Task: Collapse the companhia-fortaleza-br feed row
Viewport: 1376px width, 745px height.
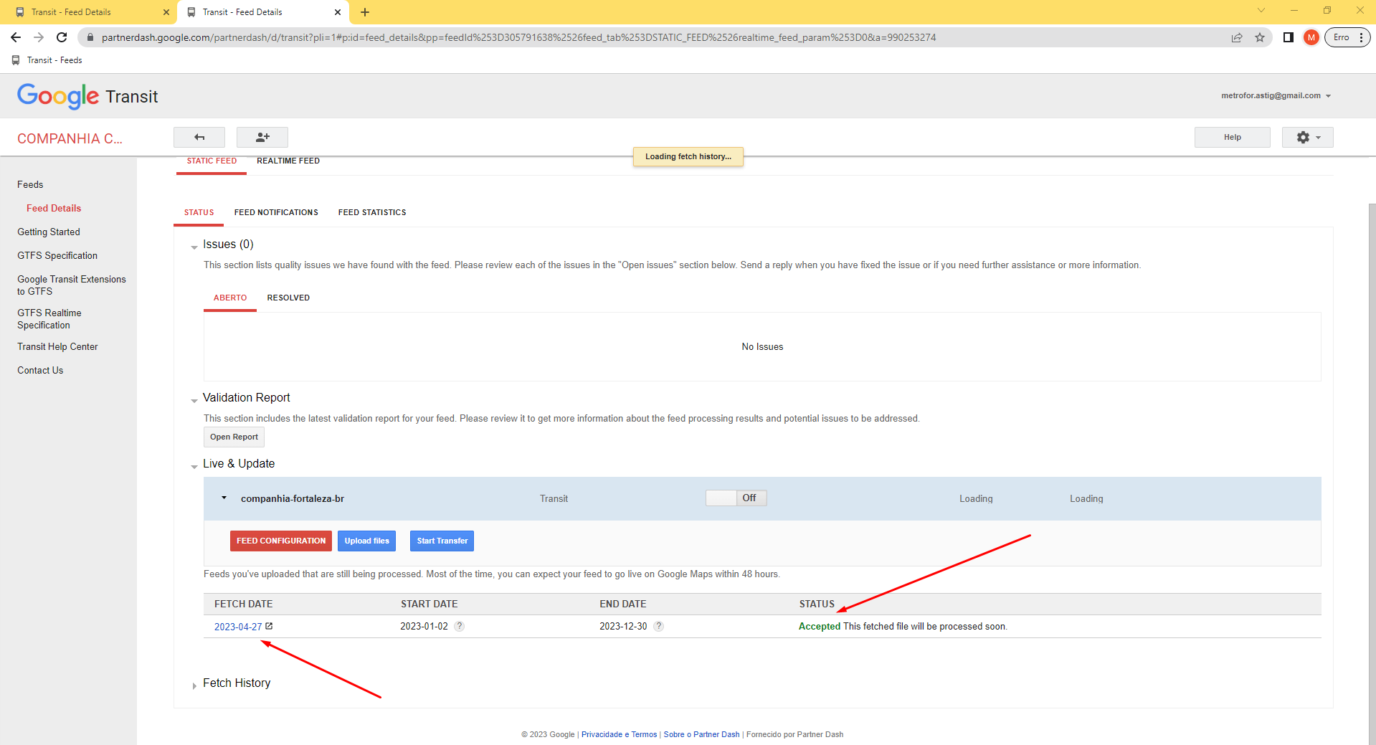Action: point(224,498)
